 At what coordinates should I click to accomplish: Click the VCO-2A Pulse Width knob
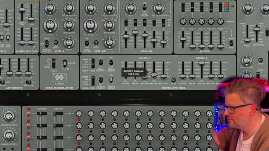pyautogui.click(x=109, y=8)
